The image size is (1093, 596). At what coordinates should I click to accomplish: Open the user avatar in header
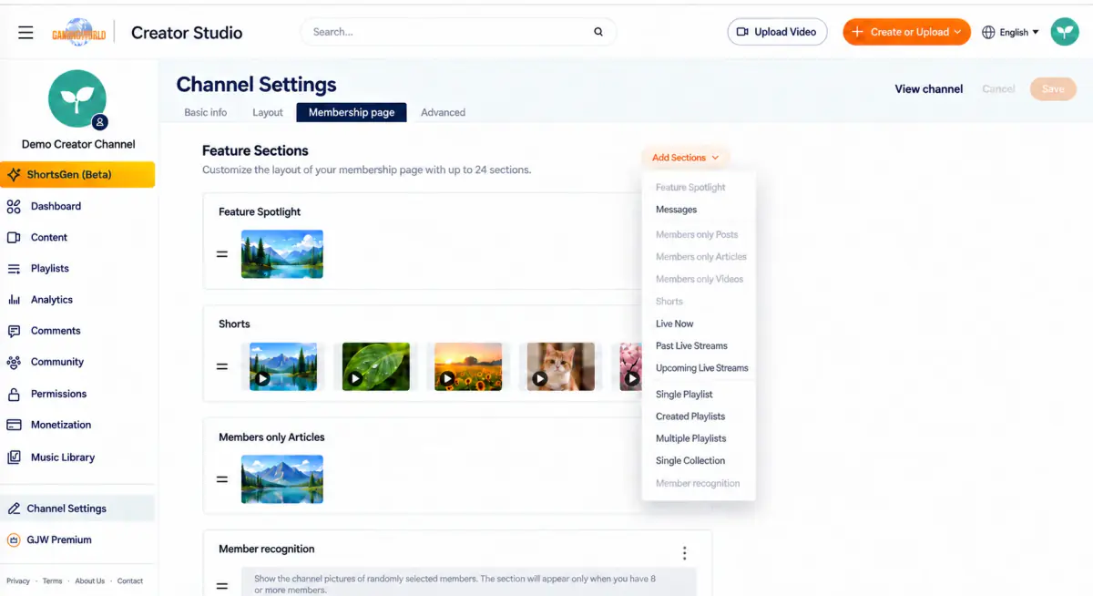coord(1065,32)
